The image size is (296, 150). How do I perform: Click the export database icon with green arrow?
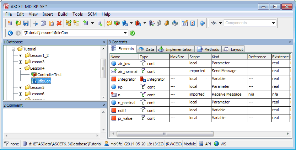(100, 23)
